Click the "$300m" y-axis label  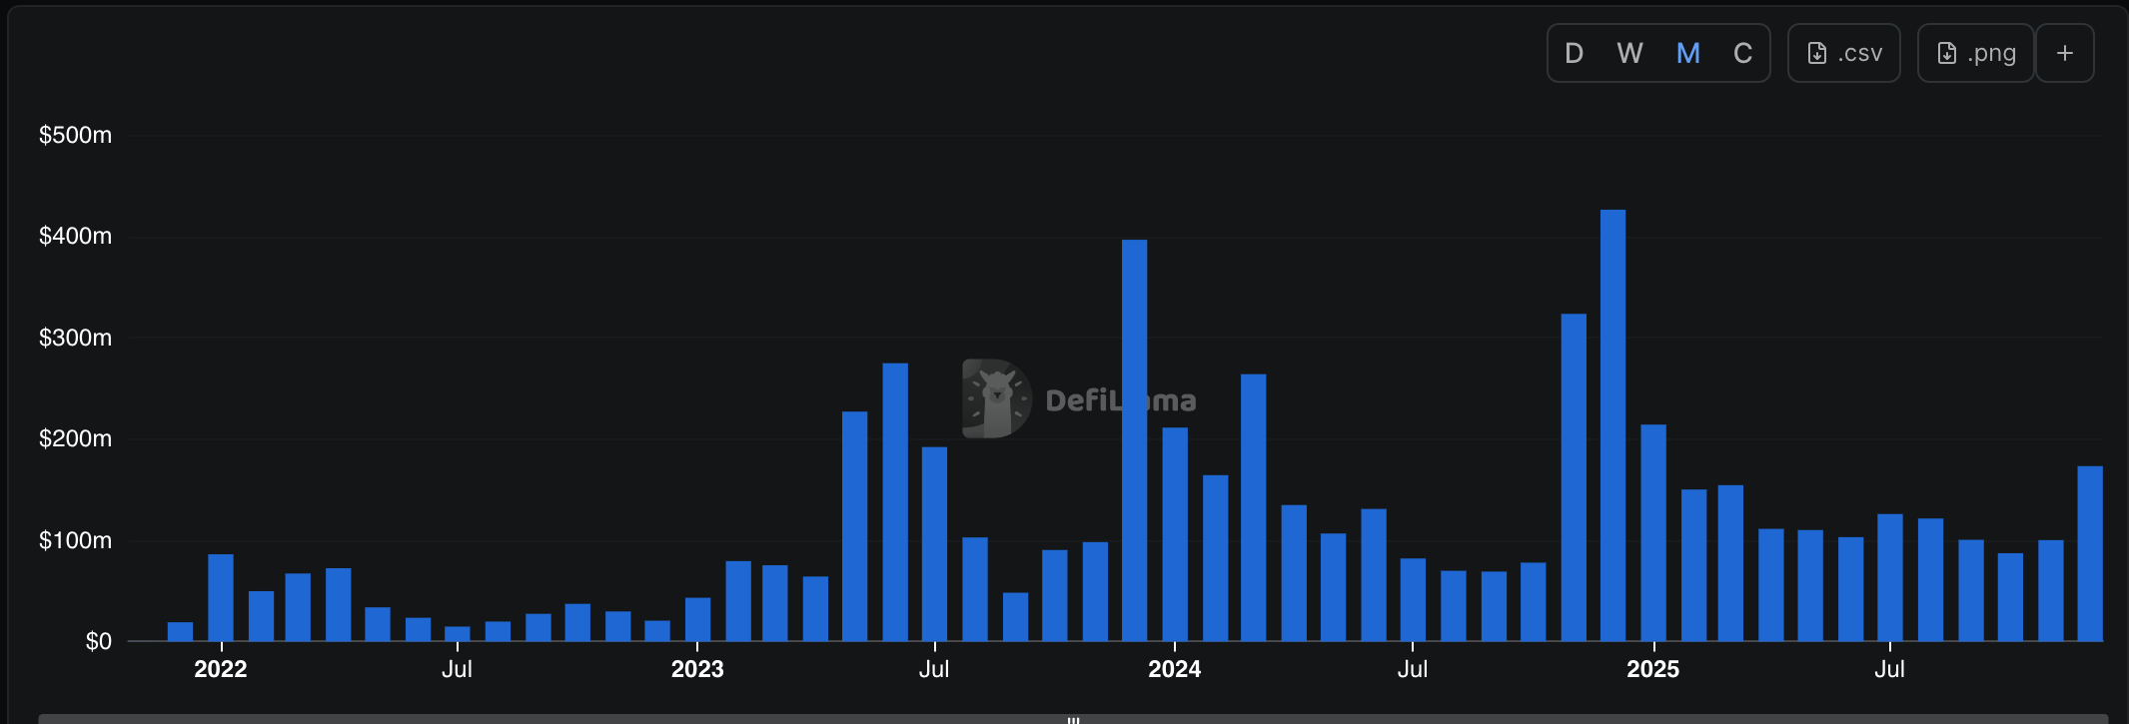coord(75,338)
